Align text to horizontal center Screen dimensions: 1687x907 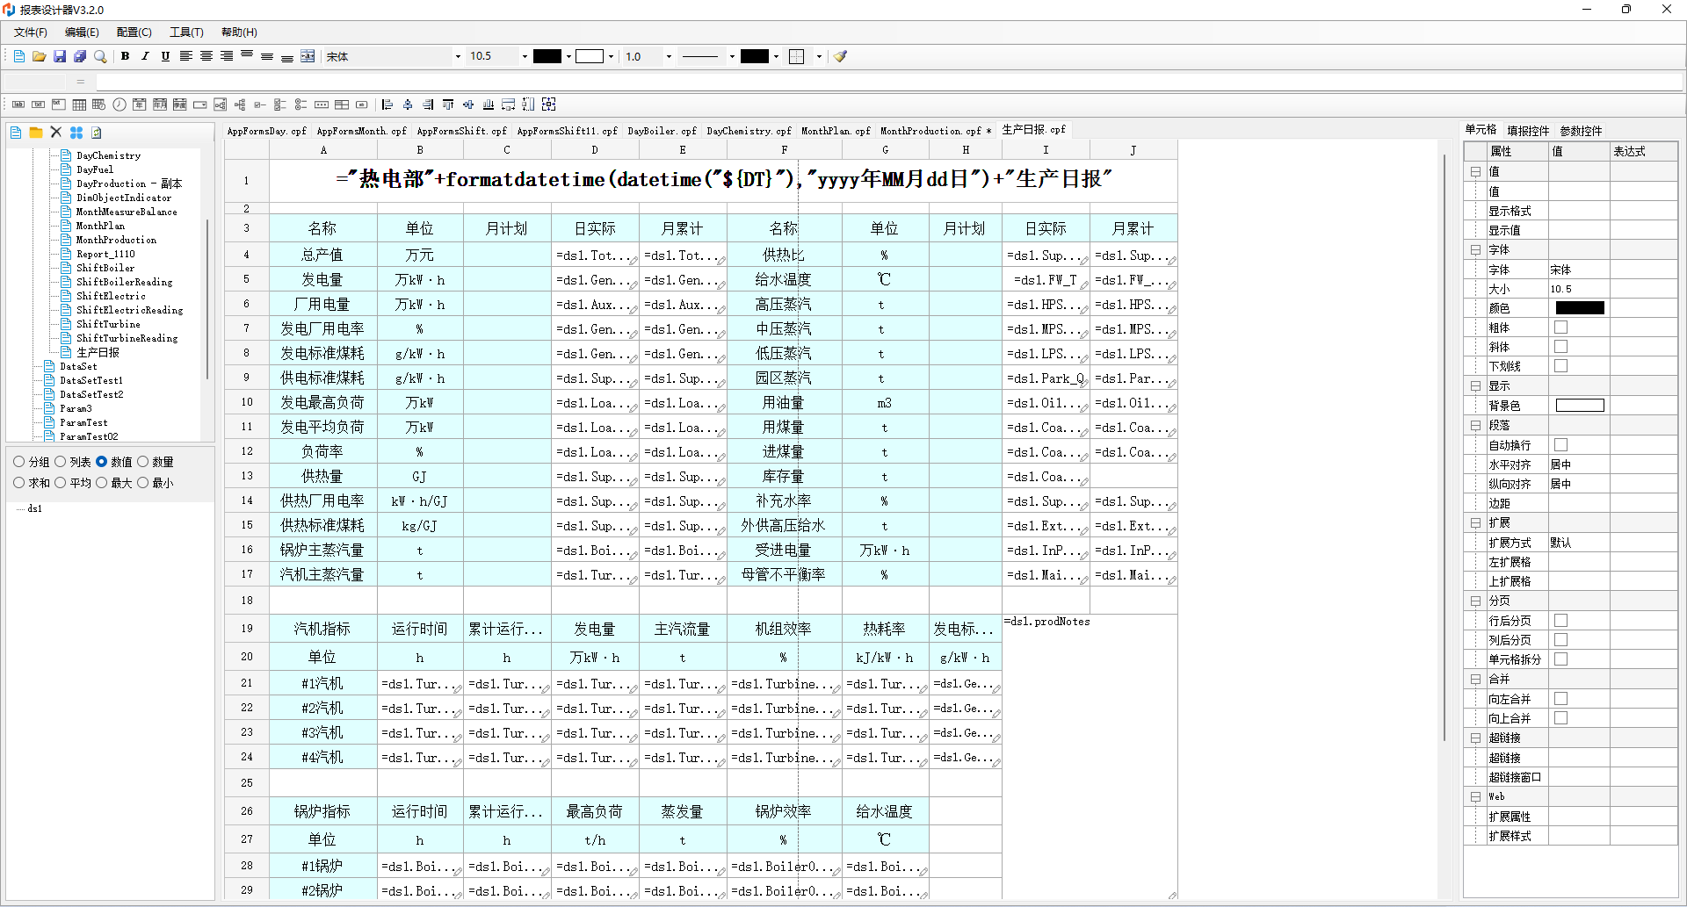tap(206, 56)
